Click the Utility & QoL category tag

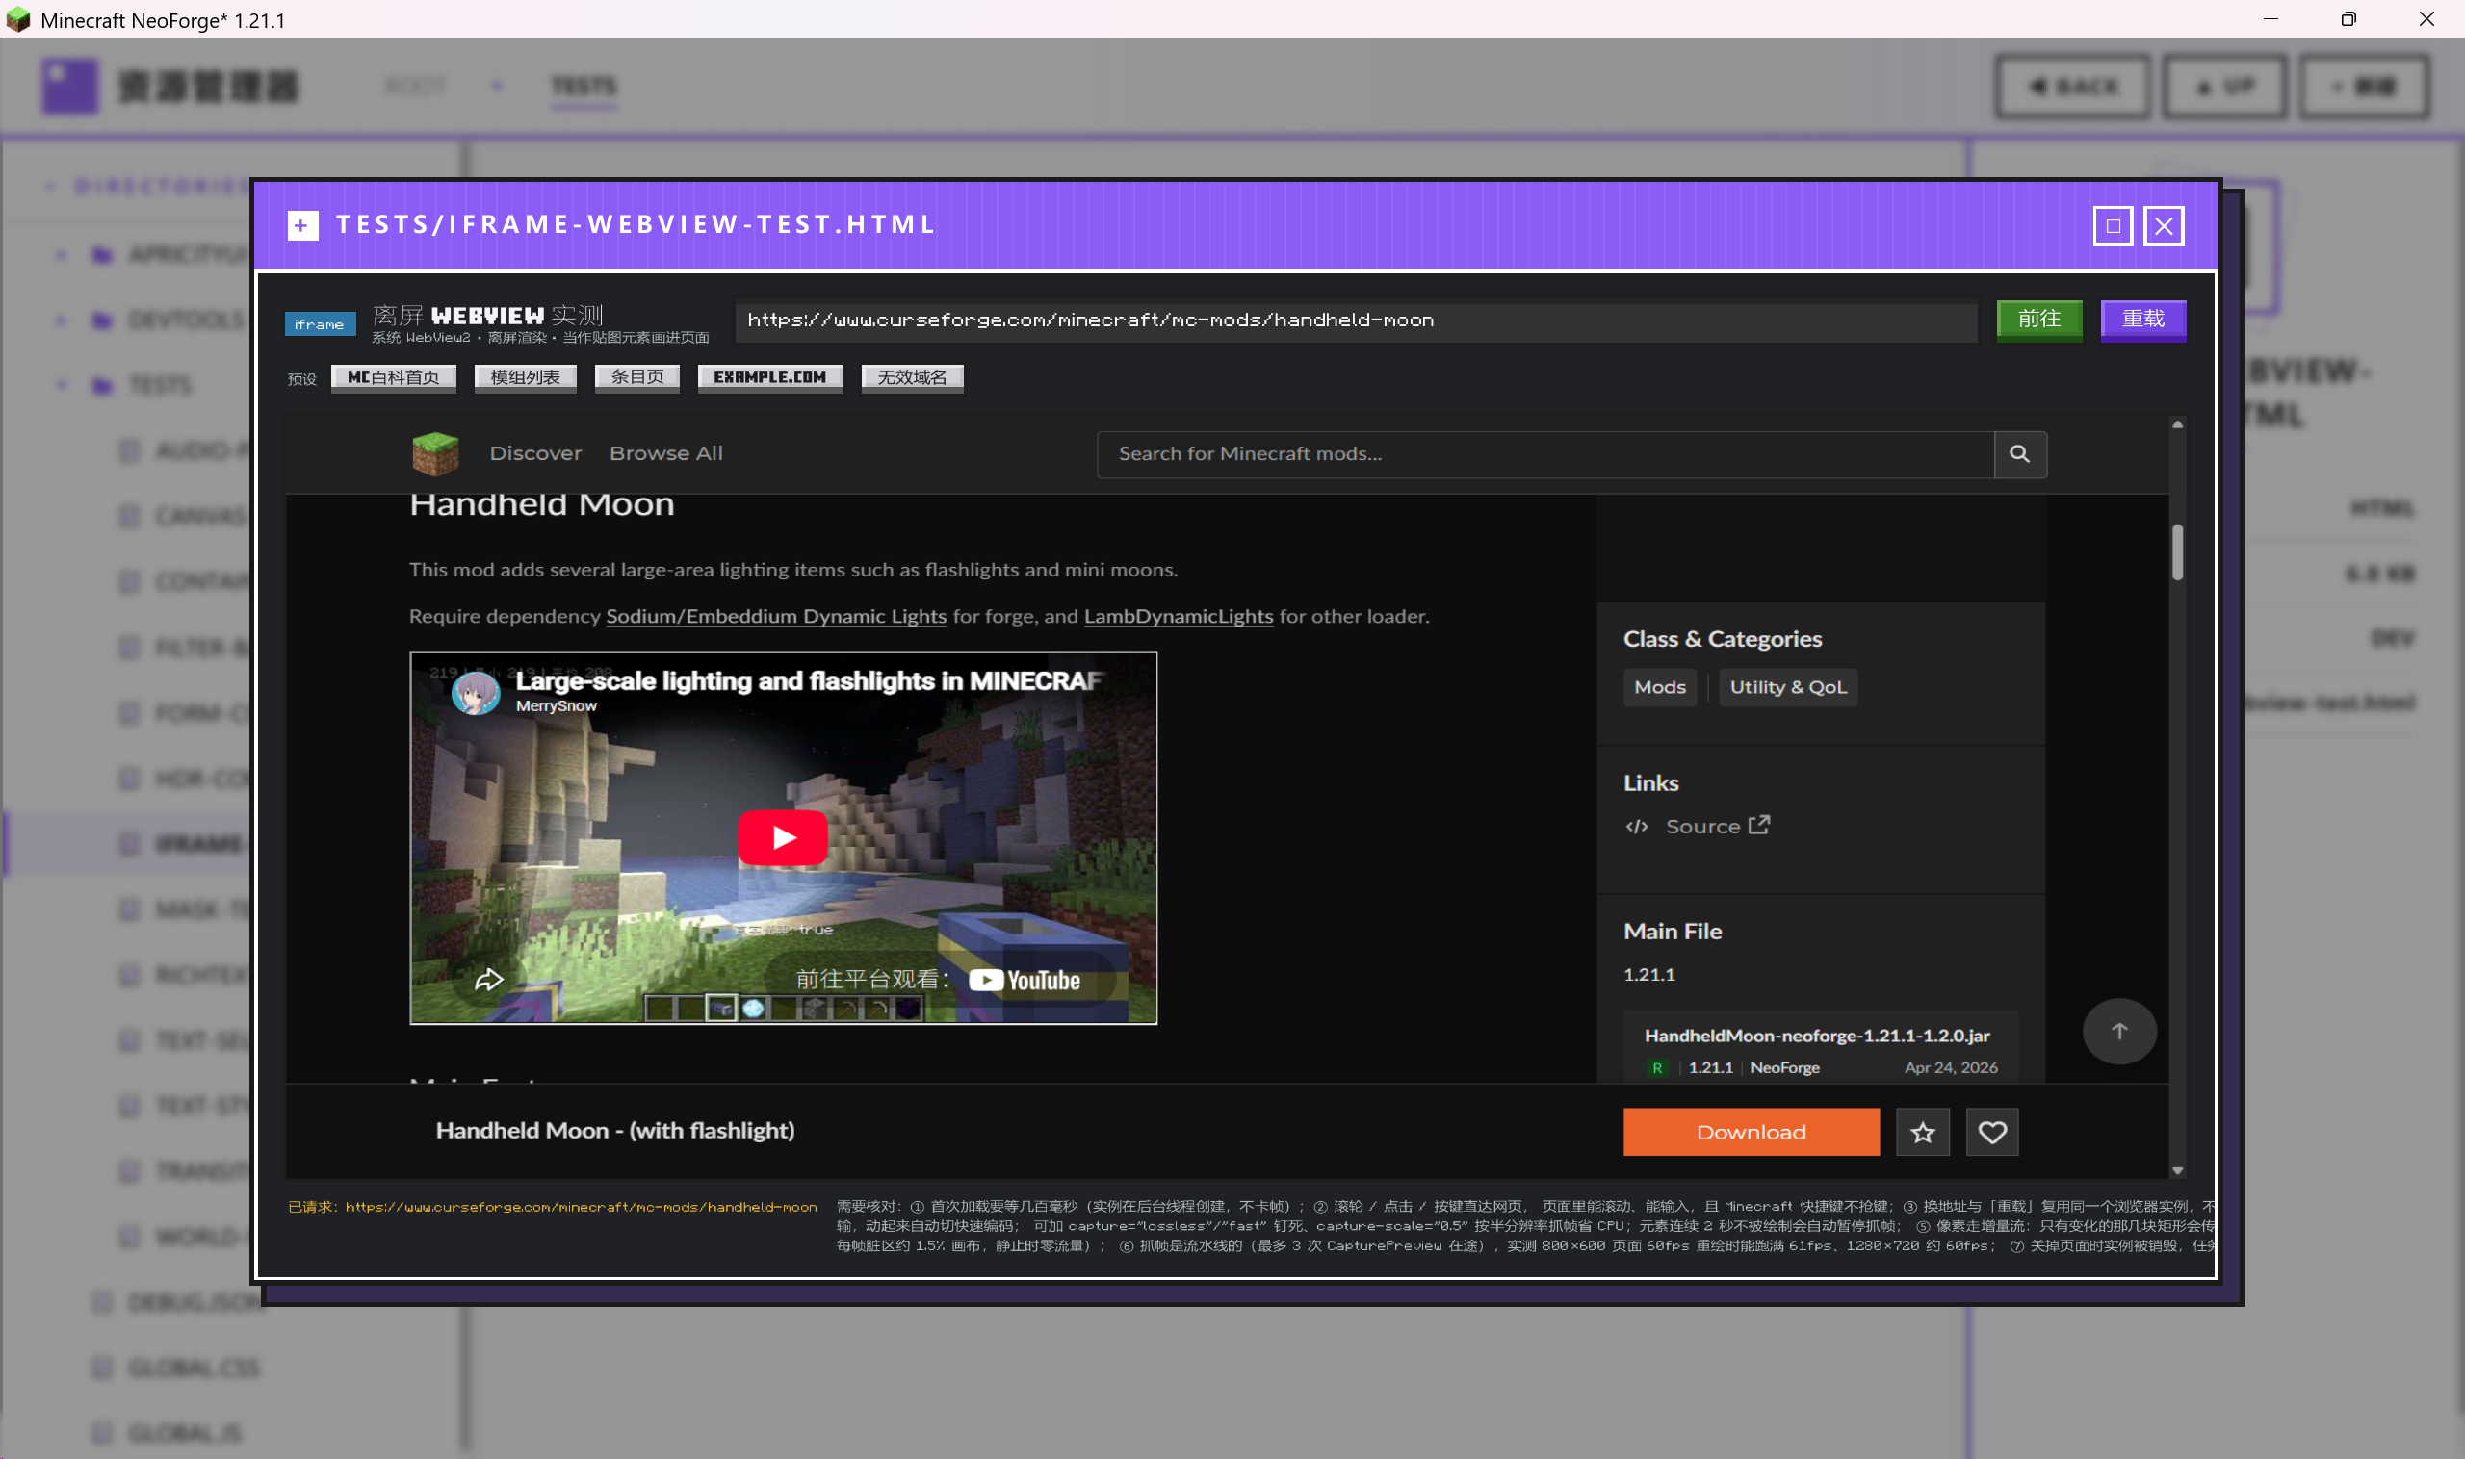pos(1787,687)
